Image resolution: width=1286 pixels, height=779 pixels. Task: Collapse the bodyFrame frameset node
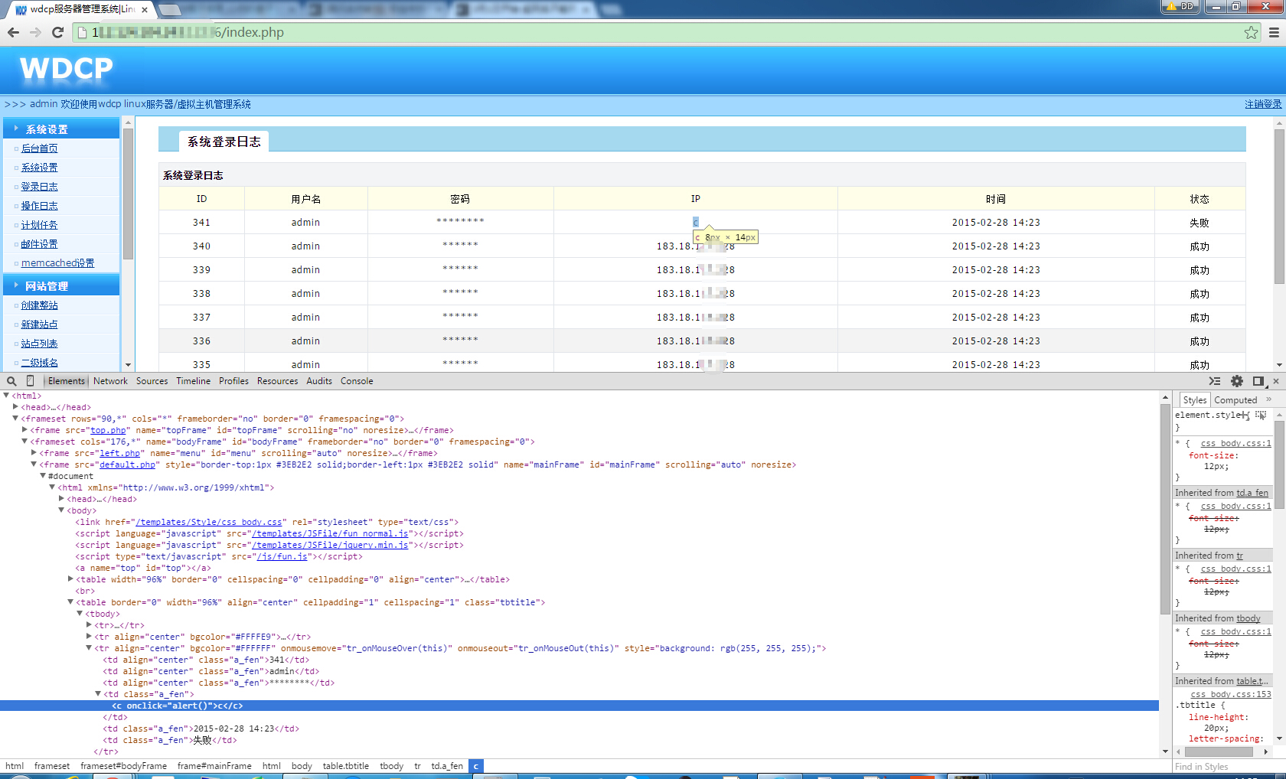click(24, 442)
